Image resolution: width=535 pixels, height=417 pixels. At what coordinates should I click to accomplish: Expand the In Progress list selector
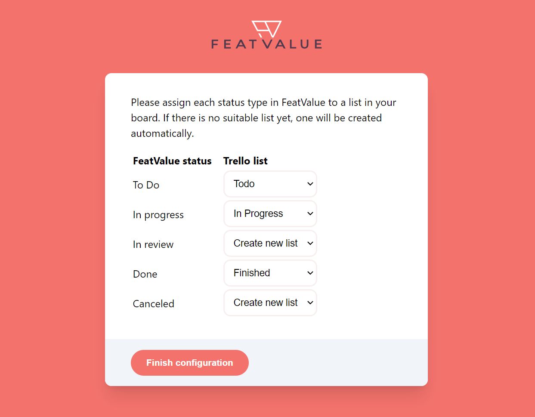270,213
